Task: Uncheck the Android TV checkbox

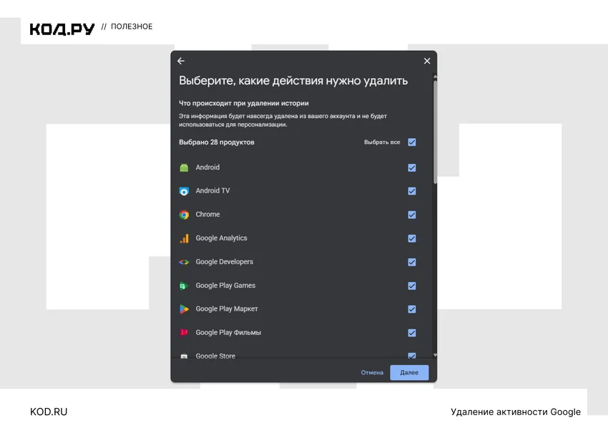Action: click(x=412, y=191)
